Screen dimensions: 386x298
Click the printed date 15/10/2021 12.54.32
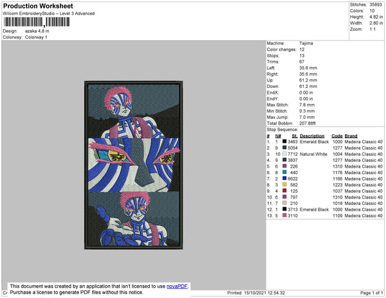[x=264, y=293]
